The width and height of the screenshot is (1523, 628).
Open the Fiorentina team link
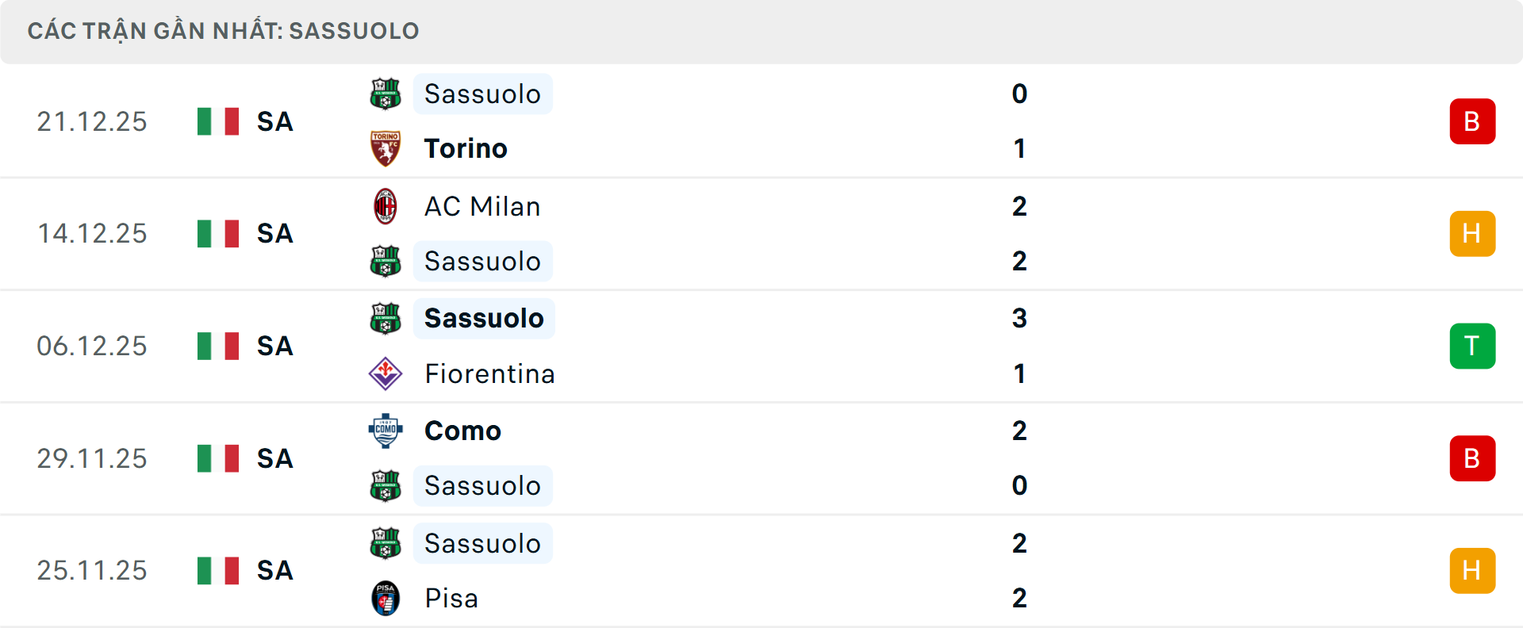(x=489, y=373)
